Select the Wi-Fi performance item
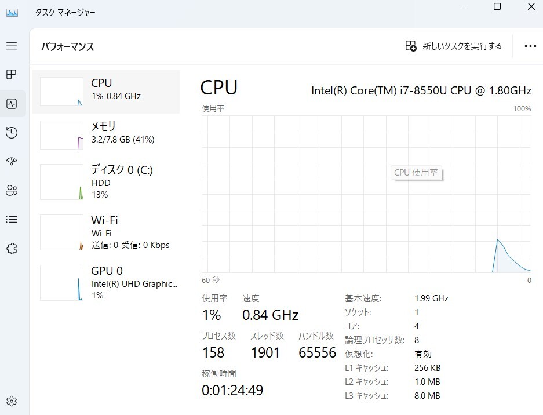 click(107, 232)
